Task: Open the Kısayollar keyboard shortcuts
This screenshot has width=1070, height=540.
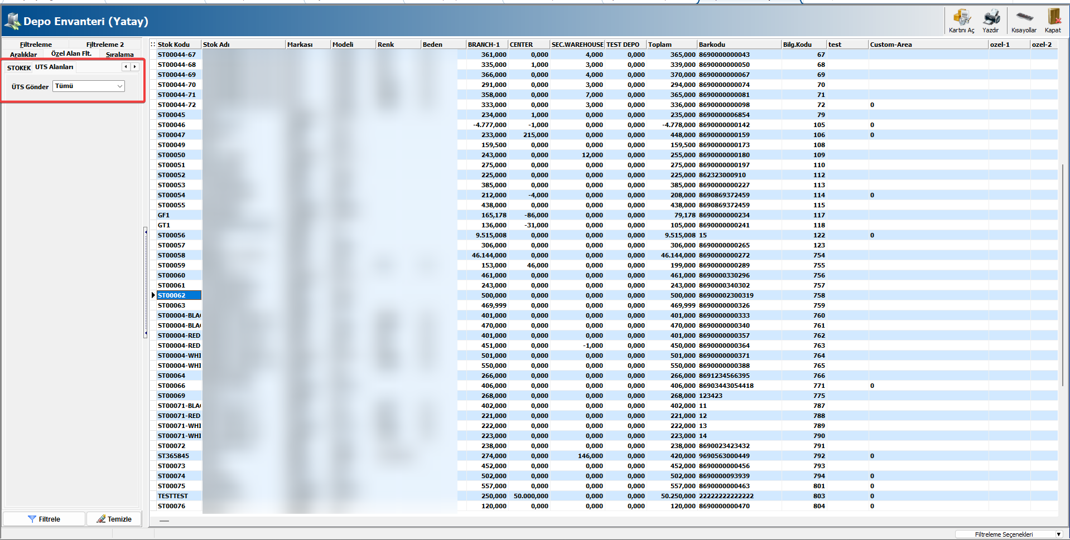Action: (1024, 21)
